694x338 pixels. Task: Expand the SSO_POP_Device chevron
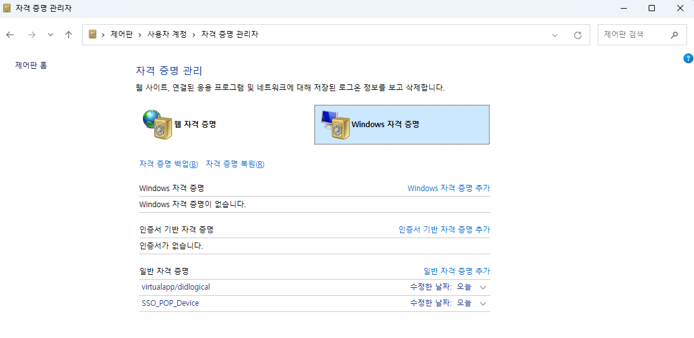483,304
